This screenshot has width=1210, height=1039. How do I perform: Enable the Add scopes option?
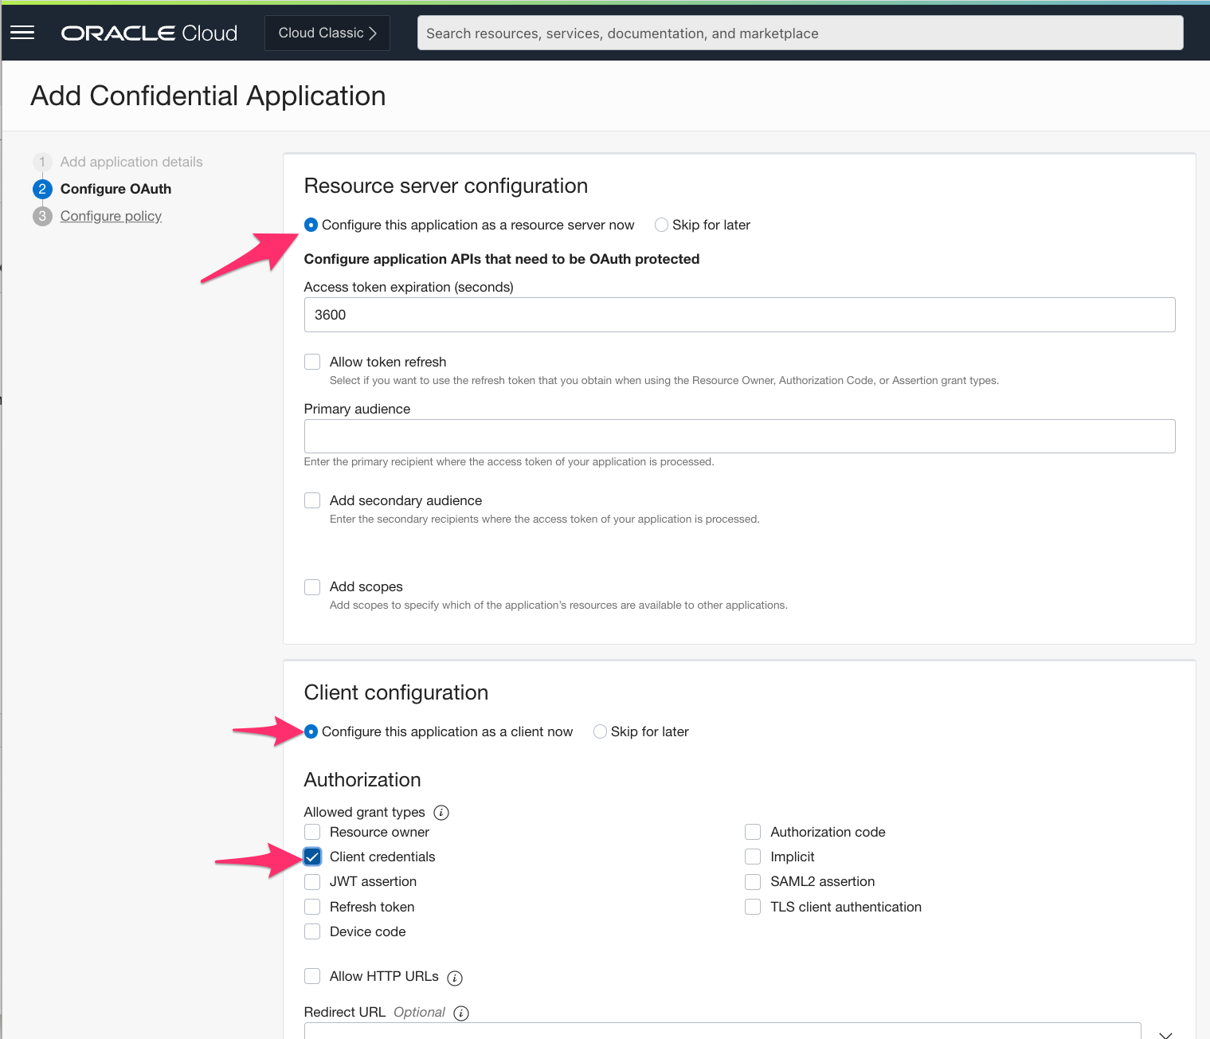pyautogui.click(x=311, y=586)
